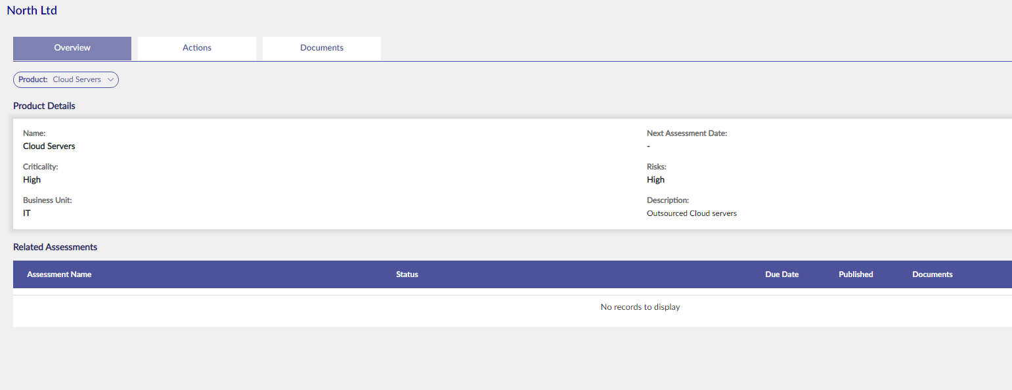
Task: Click the Next Assessment Date label
Action: point(687,133)
